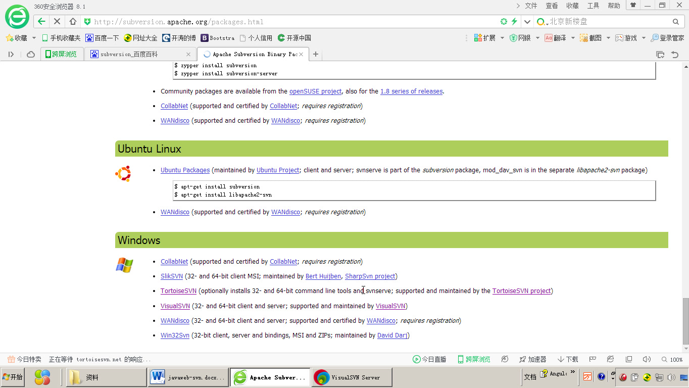Open the 游戏 games button
This screenshot has height=388, width=689.
tap(626, 38)
